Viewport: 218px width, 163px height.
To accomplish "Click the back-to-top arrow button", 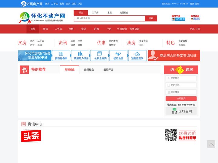I will click(211, 144).
